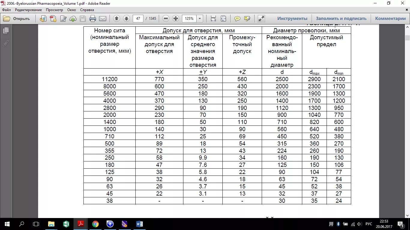Click the edit document with pencil icon
The image size is (410, 230).
click(63, 19)
